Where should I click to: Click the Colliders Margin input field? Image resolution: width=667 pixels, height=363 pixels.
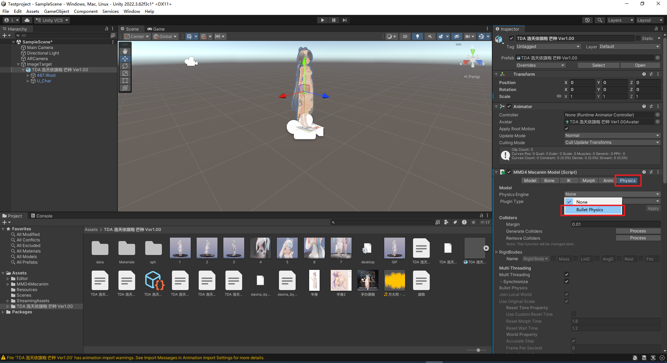click(x=616, y=224)
